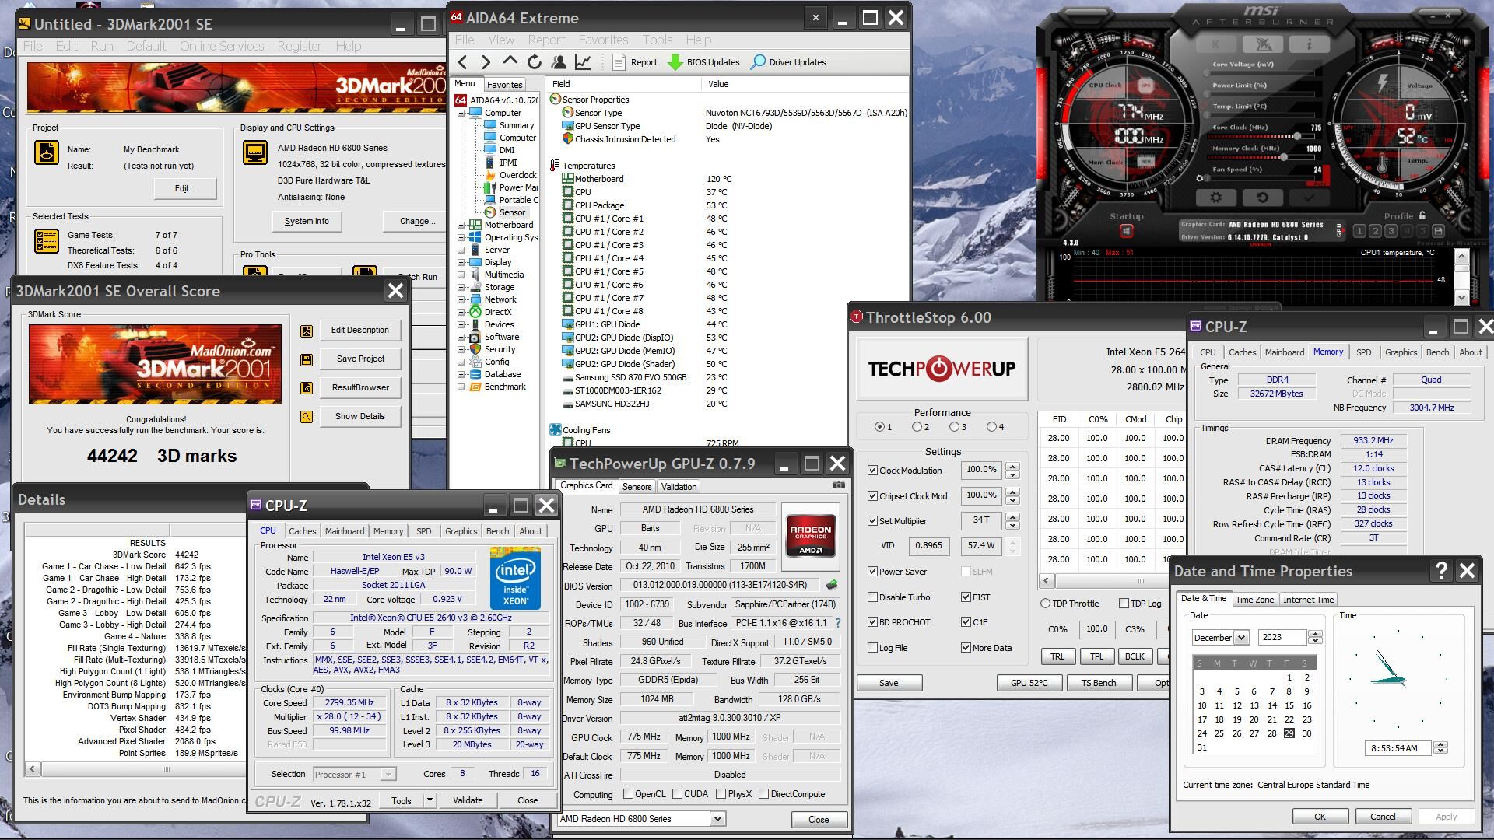The width and height of the screenshot is (1494, 840).
Task: Click Afterburner Memory Clock slider handle
Action: [1283, 157]
